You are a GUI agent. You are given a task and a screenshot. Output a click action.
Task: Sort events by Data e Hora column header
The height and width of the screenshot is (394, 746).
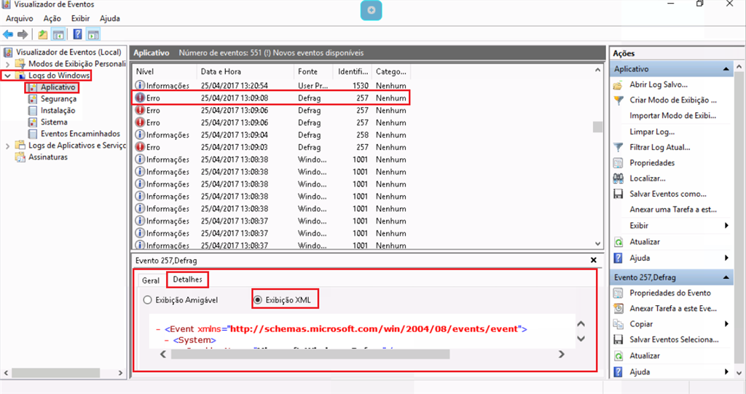246,71
